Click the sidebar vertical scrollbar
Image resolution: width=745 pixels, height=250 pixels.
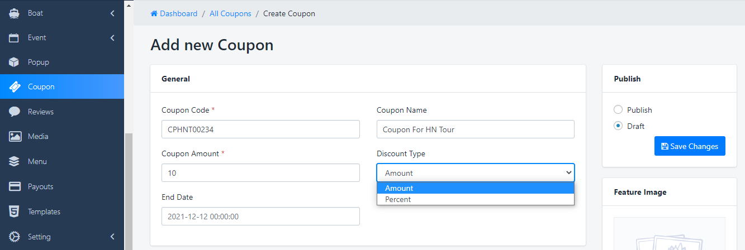click(128, 190)
